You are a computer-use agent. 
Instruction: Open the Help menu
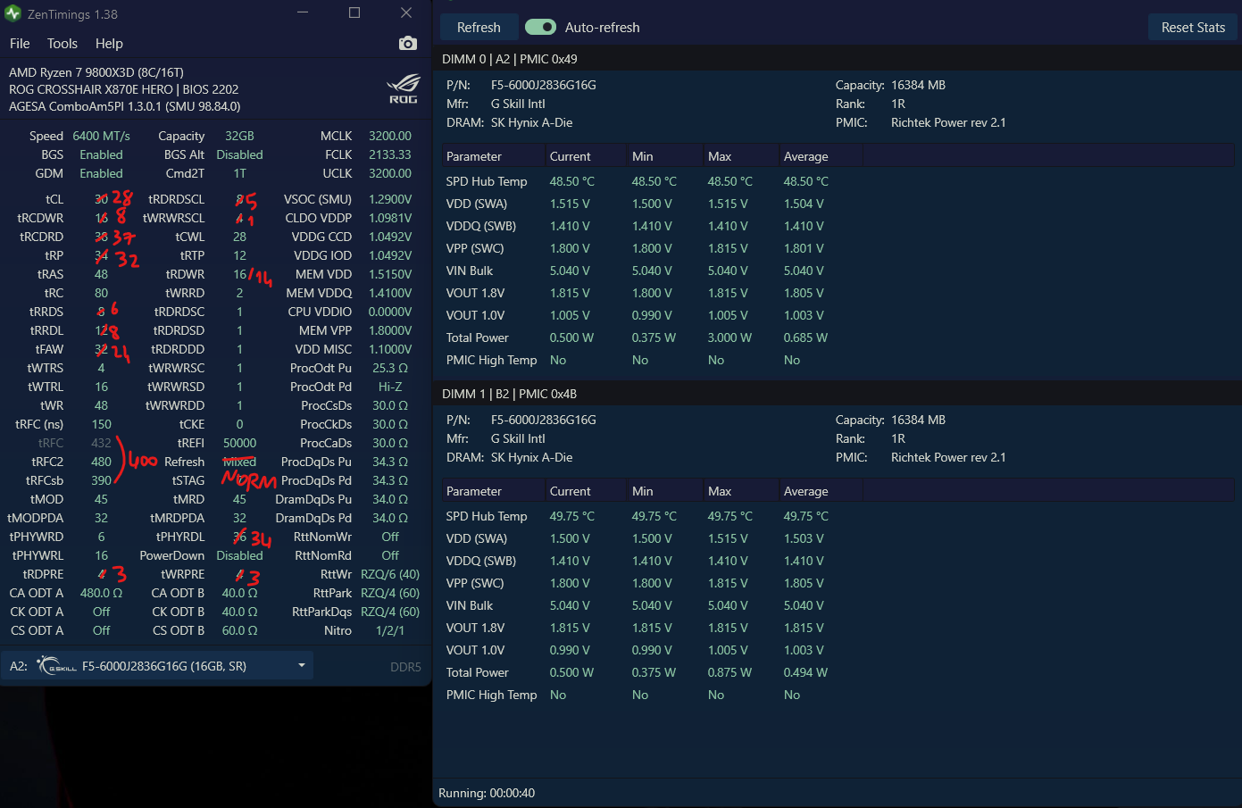[x=109, y=43]
